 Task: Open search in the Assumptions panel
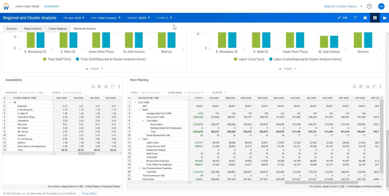point(93,87)
